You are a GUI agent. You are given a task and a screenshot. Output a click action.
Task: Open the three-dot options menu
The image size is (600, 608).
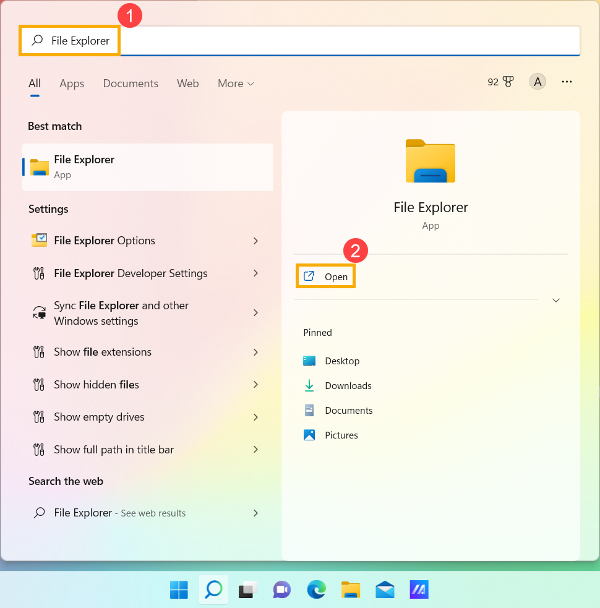(567, 82)
